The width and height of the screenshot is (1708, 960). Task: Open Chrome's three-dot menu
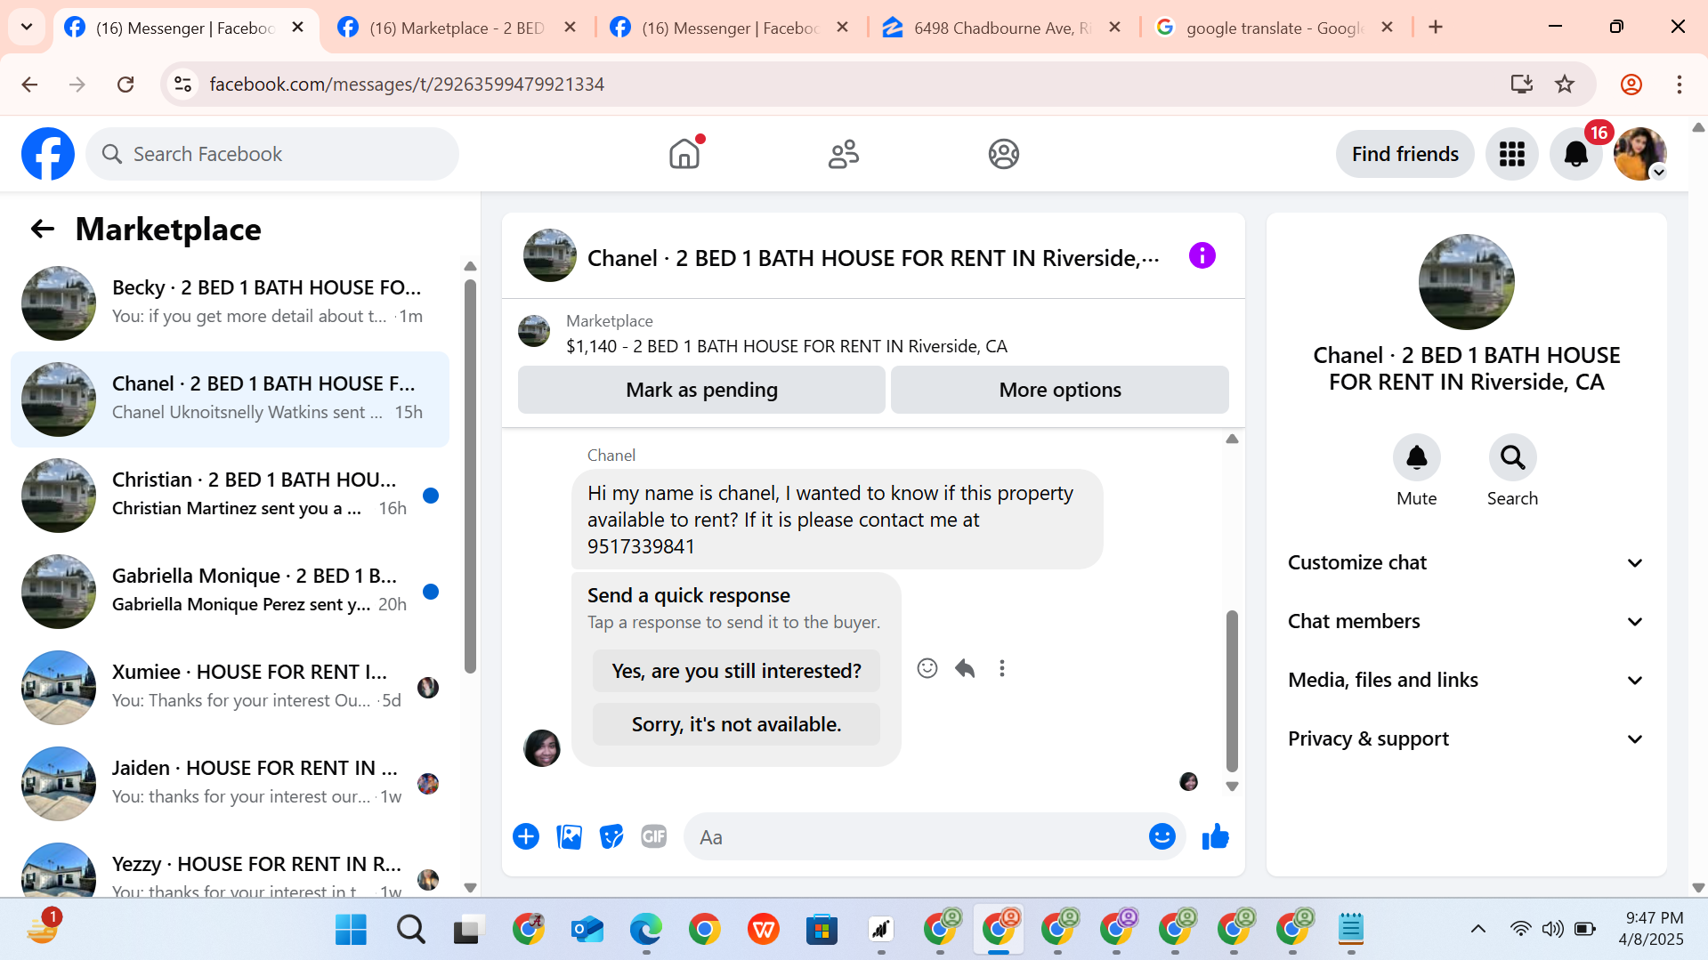tap(1680, 84)
